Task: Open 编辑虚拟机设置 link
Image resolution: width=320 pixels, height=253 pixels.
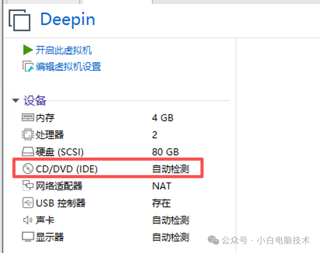Action: tap(68, 67)
